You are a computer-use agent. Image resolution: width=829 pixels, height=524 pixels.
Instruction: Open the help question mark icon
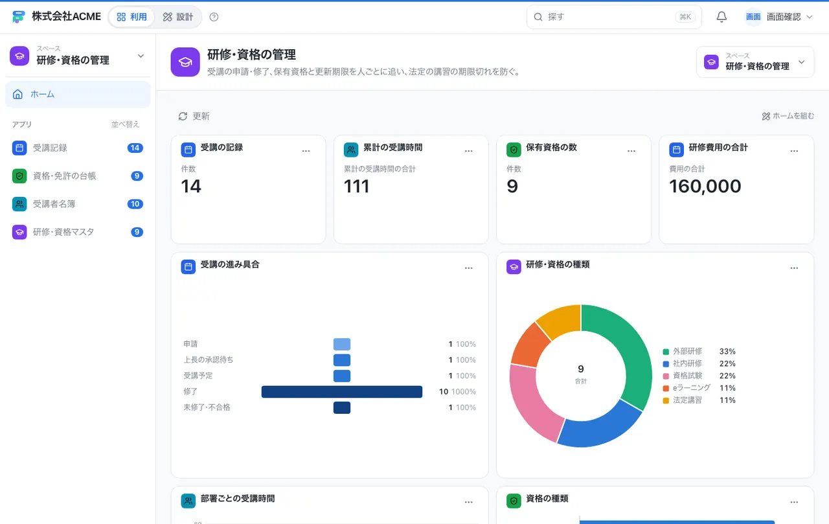pyautogui.click(x=214, y=17)
